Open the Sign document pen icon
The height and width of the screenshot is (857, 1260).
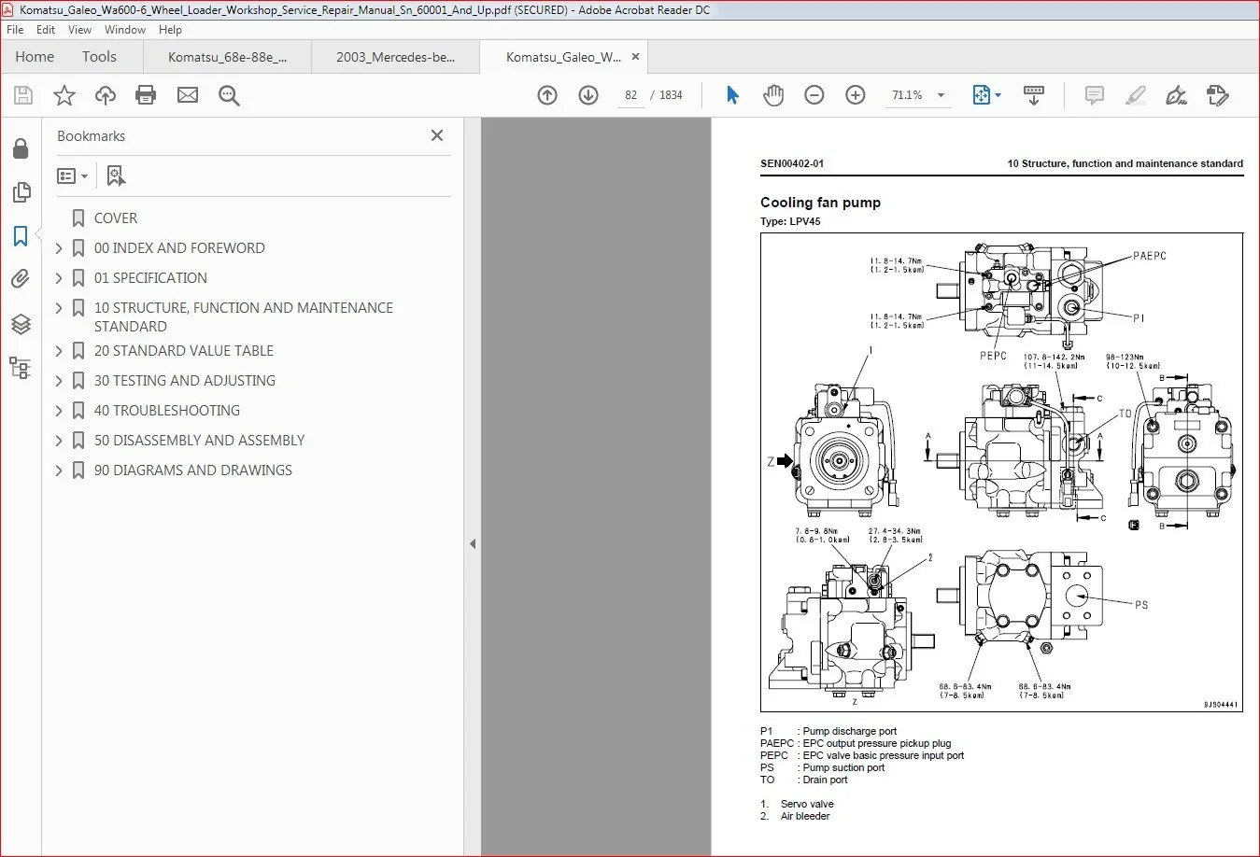pos(1177,95)
